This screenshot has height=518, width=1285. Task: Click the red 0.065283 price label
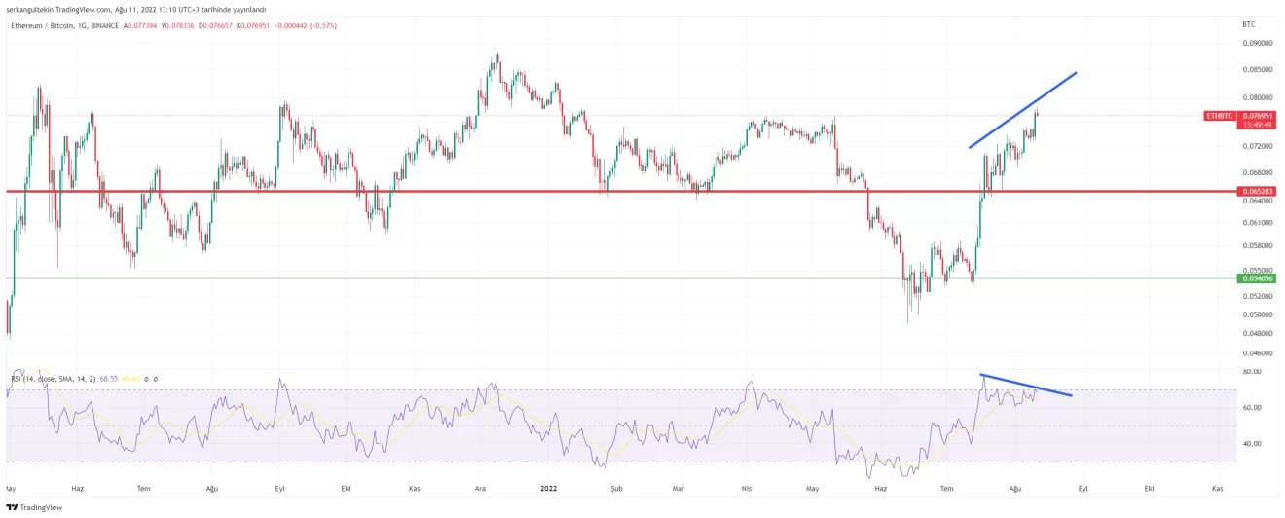point(1257,192)
